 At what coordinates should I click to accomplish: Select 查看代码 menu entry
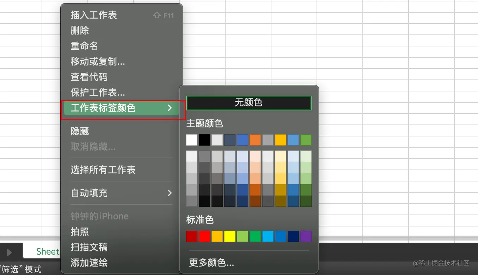click(122, 77)
